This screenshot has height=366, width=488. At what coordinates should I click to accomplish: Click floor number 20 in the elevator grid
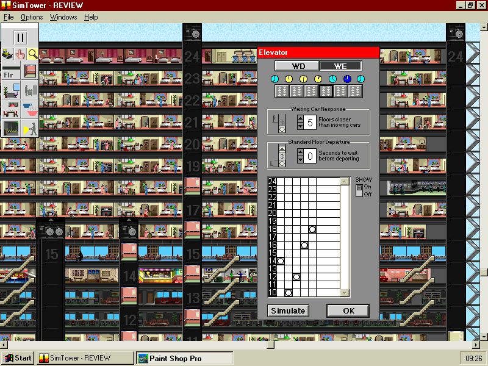[272, 213]
